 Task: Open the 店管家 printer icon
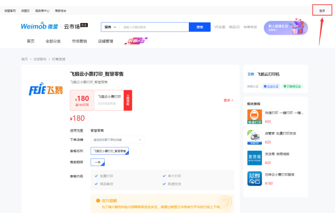coord(255,137)
